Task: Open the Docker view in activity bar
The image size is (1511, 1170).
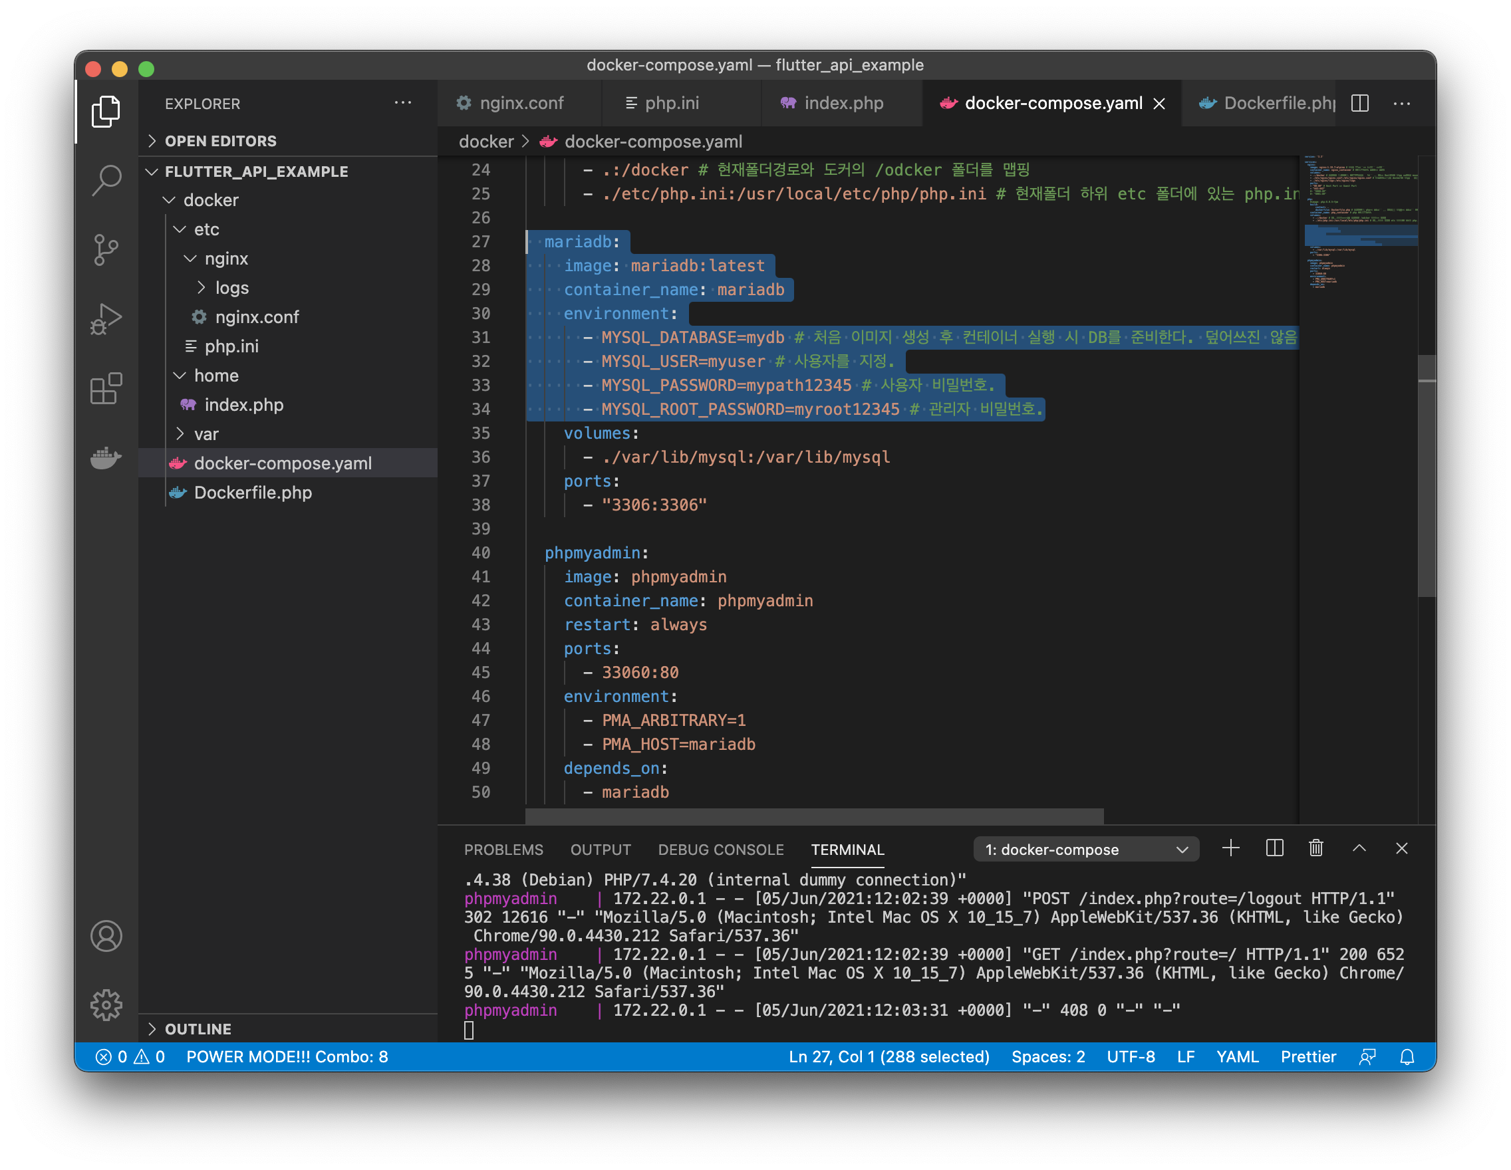Action: [106, 457]
